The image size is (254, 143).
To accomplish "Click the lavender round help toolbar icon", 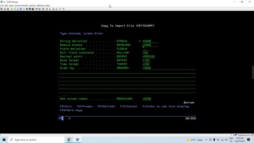I will 63,9.
